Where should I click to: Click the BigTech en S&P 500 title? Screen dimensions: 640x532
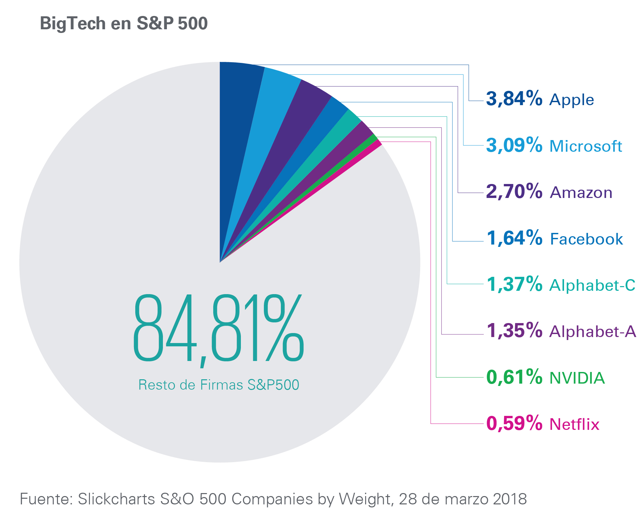[124, 24]
